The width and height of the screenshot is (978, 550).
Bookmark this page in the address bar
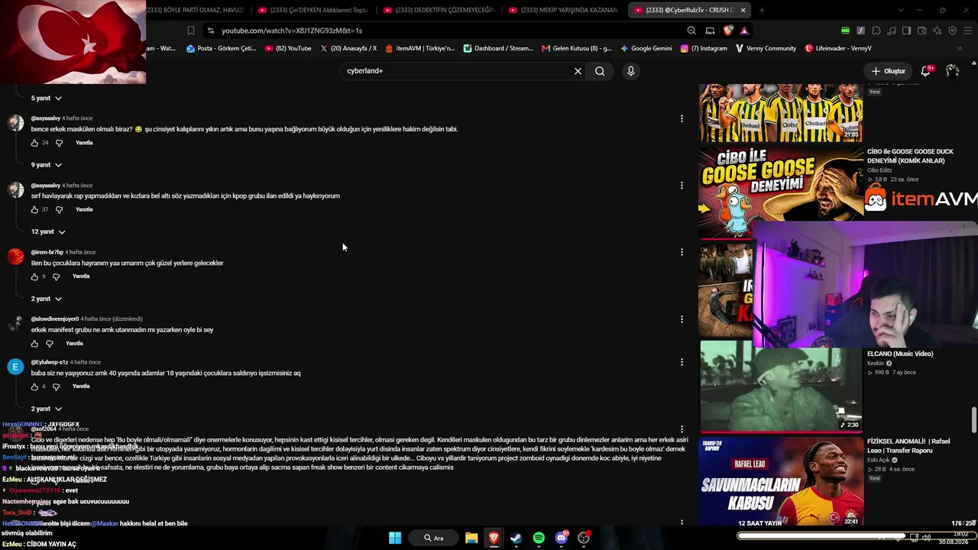pos(191,31)
